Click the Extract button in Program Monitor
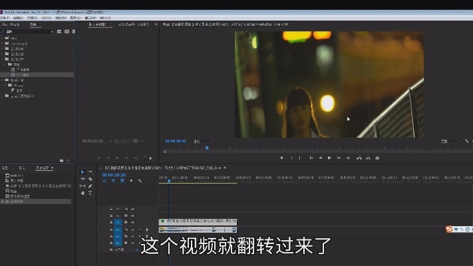Screen dimensions: 473x266 pos(369,158)
